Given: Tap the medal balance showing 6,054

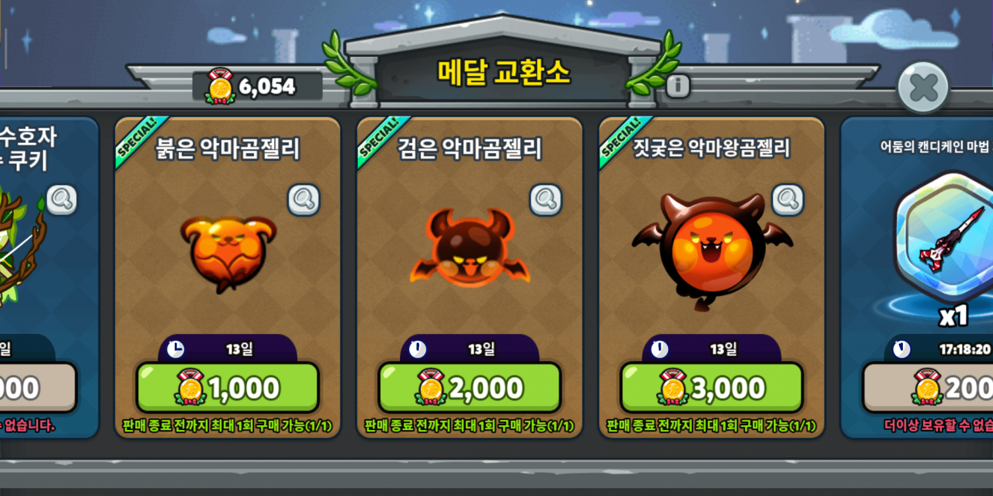Looking at the screenshot, I should click(267, 87).
